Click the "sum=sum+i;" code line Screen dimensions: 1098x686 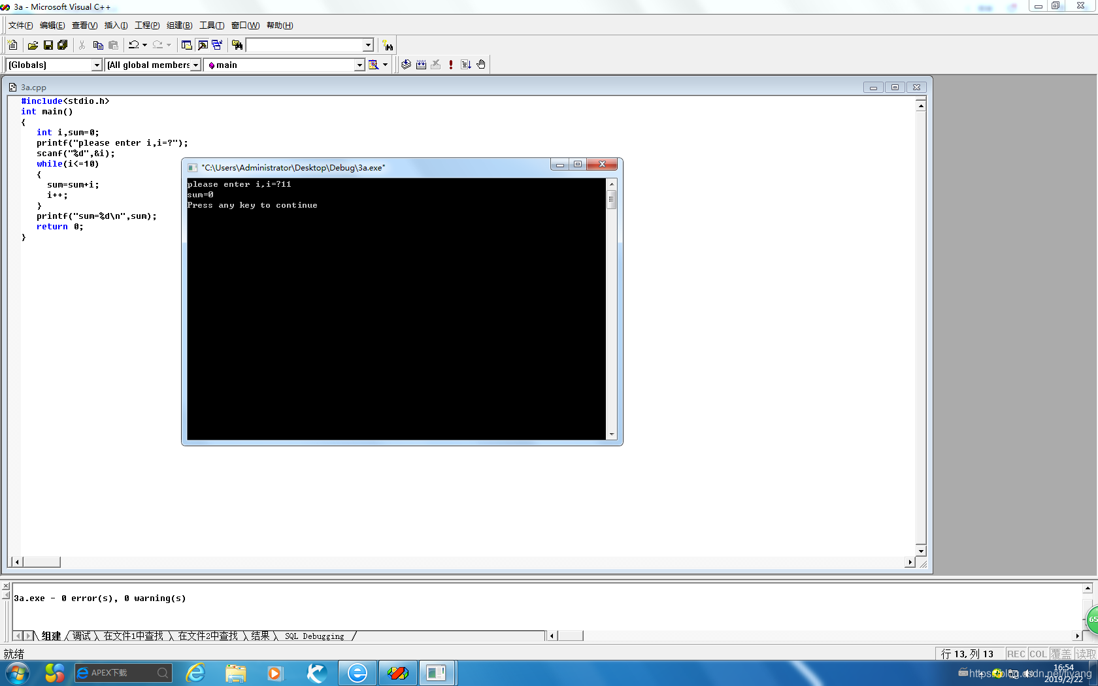73,185
